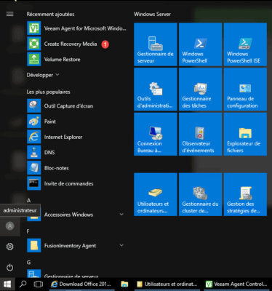
Task: Click the hamburger menu button
Action: [x=10, y=14]
